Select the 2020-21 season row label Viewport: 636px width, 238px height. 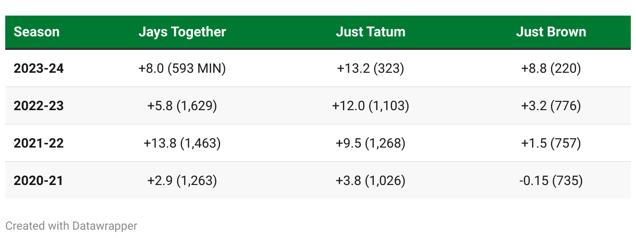[x=39, y=180]
